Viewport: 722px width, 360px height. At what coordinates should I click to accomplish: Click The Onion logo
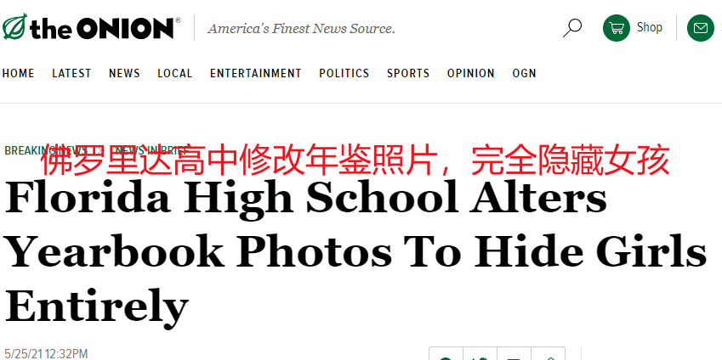(x=91, y=26)
